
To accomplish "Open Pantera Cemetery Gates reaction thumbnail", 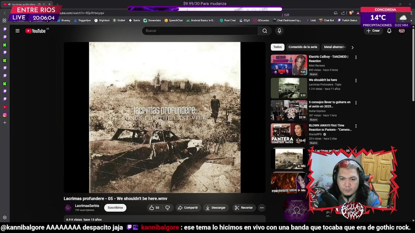I will [289, 133].
